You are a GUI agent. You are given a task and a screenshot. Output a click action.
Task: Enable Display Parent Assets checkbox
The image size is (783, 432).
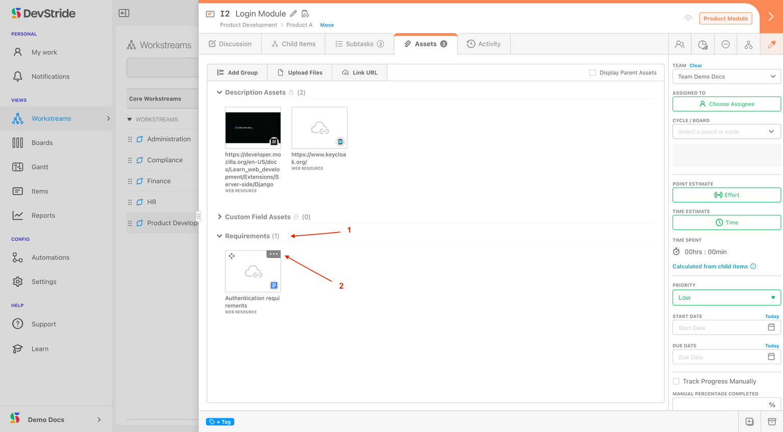(x=592, y=73)
